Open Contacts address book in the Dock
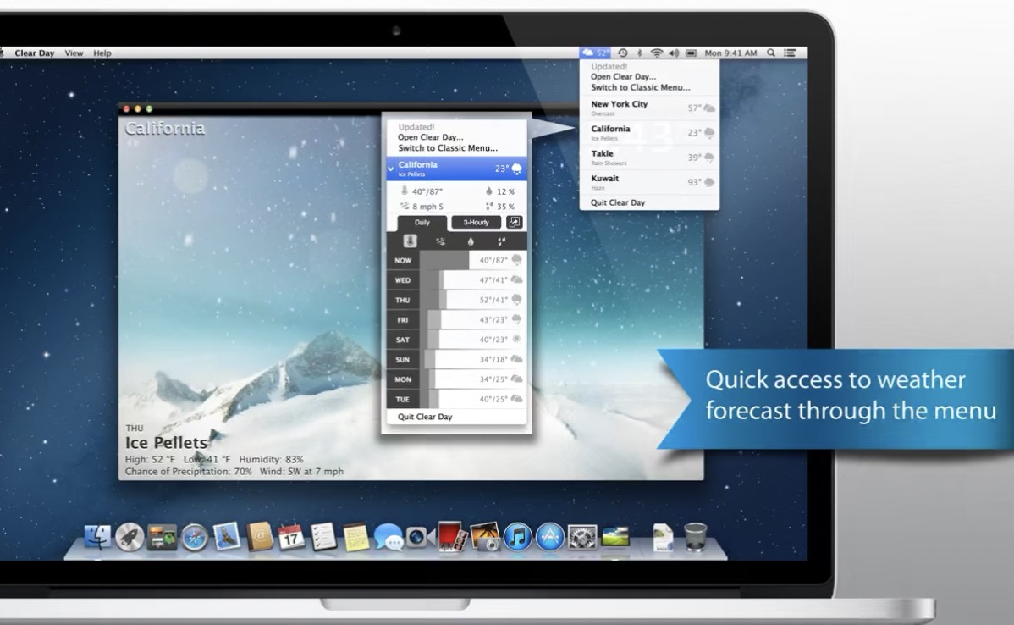Screen dimensions: 1014x625 tap(259, 537)
